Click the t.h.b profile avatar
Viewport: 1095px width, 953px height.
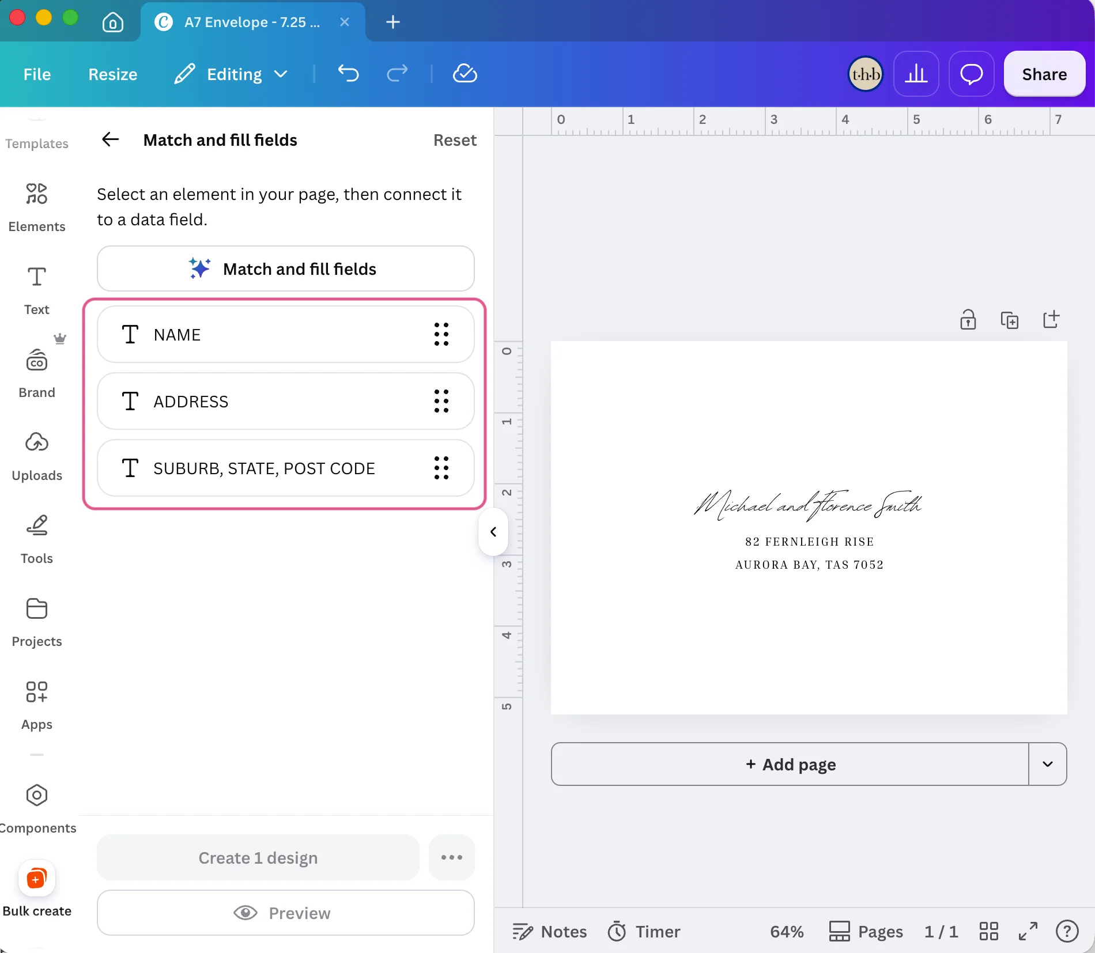click(x=866, y=74)
